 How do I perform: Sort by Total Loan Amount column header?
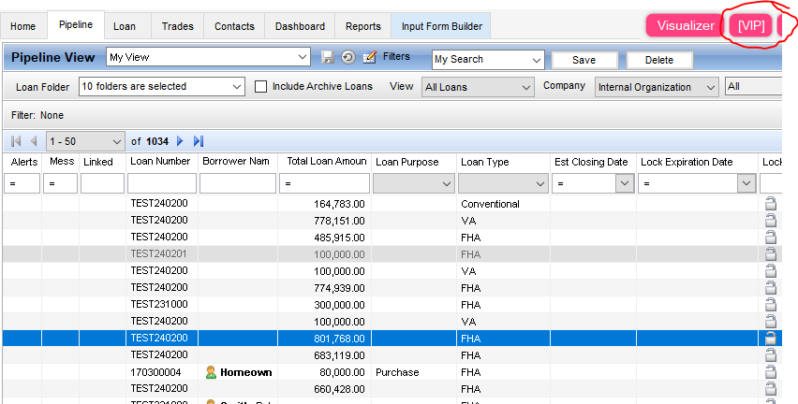point(326,162)
